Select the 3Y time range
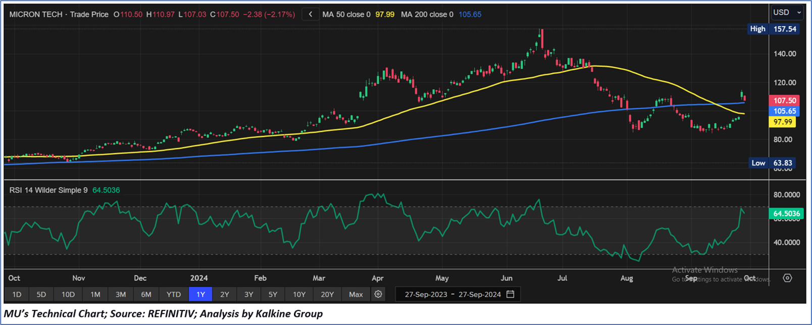Image resolution: width=812 pixels, height=325 pixels. (249, 294)
